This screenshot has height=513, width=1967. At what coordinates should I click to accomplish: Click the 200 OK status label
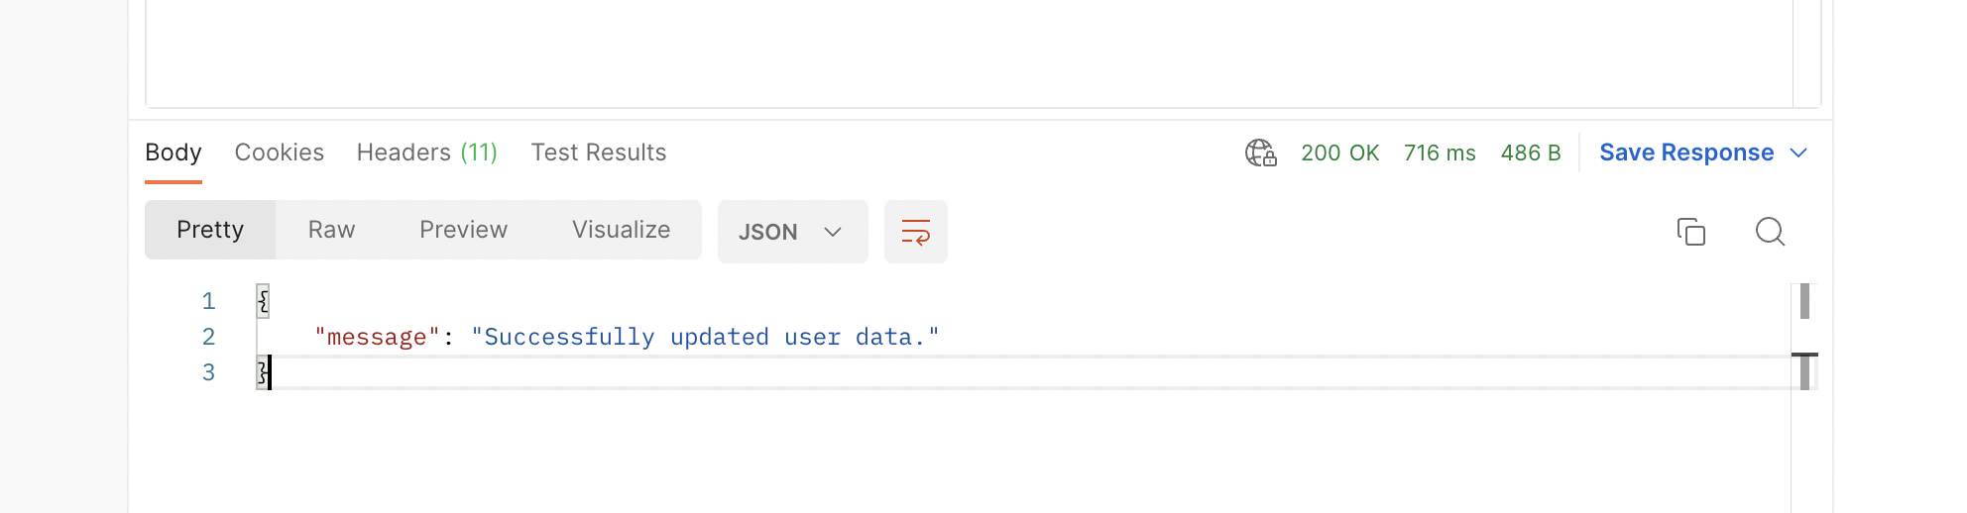1339,153
